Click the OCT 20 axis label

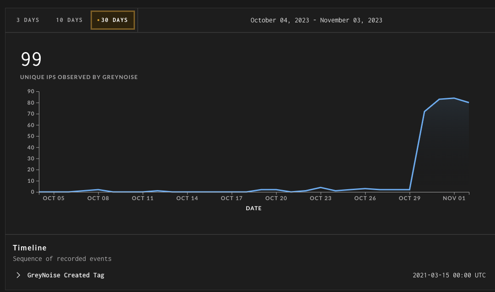(276, 198)
